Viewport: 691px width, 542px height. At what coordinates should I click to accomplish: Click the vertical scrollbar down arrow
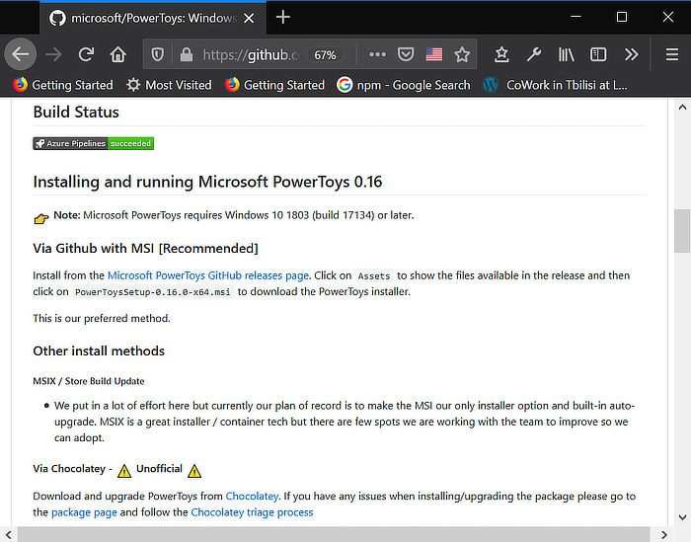point(682,517)
